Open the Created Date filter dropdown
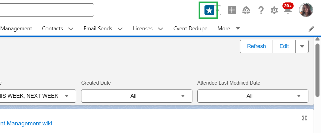Screen dimensions: 321x133 (x=137, y=96)
